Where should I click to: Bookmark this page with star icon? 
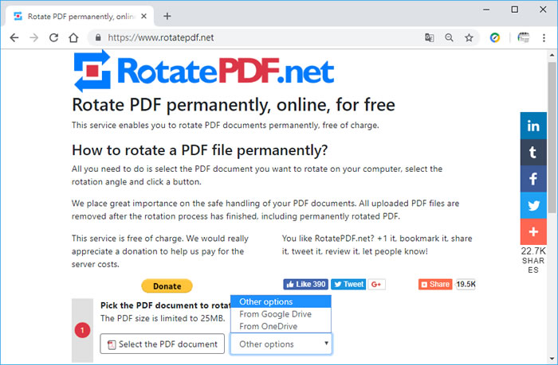click(x=470, y=37)
